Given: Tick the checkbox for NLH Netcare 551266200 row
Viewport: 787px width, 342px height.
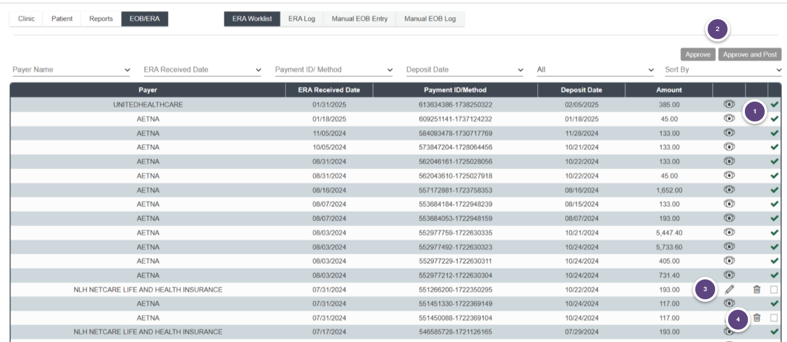Looking at the screenshot, I should click(774, 289).
